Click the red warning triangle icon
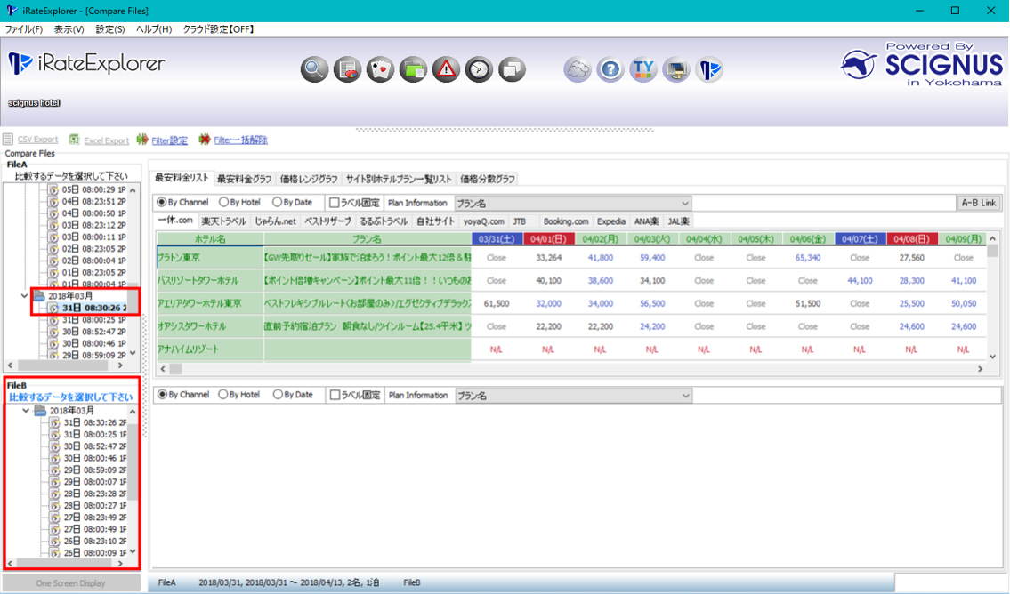Screen dimensions: 1010x594 pyautogui.click(x=446, y=69)
